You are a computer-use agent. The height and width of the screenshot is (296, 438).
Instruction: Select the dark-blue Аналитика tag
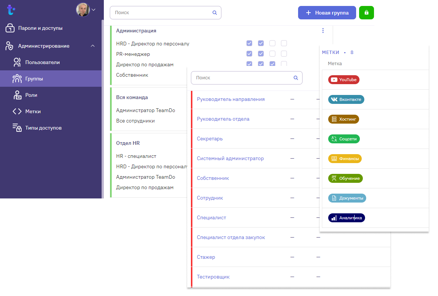346,218
